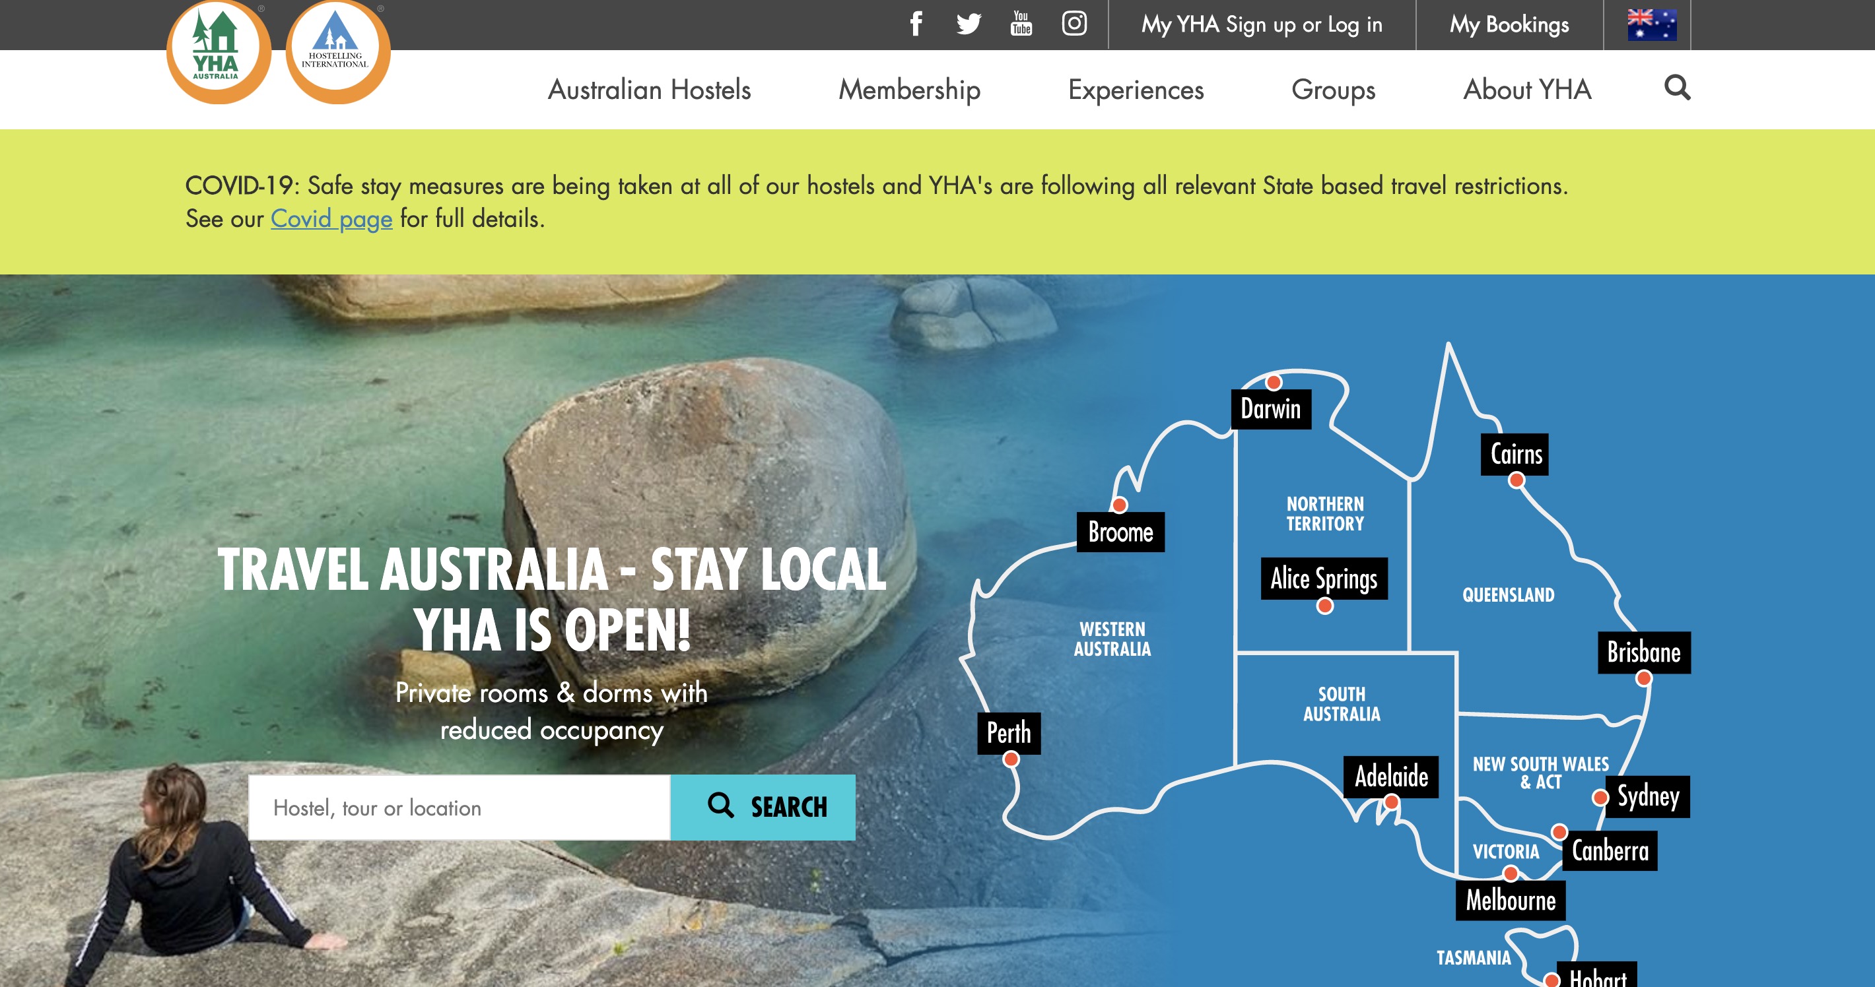The image size is (1875, 987).
Task: Select Alice Springs on the map
Action: [1324, 579]
